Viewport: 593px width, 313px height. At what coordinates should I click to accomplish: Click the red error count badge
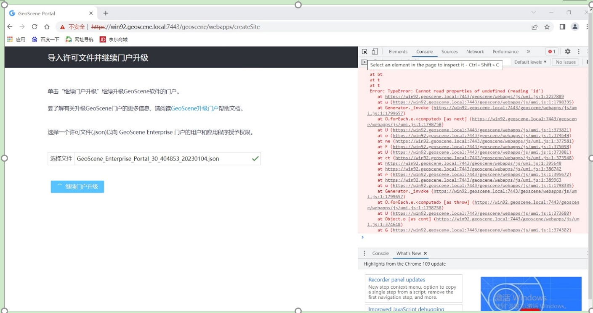(x=552, y=52)
